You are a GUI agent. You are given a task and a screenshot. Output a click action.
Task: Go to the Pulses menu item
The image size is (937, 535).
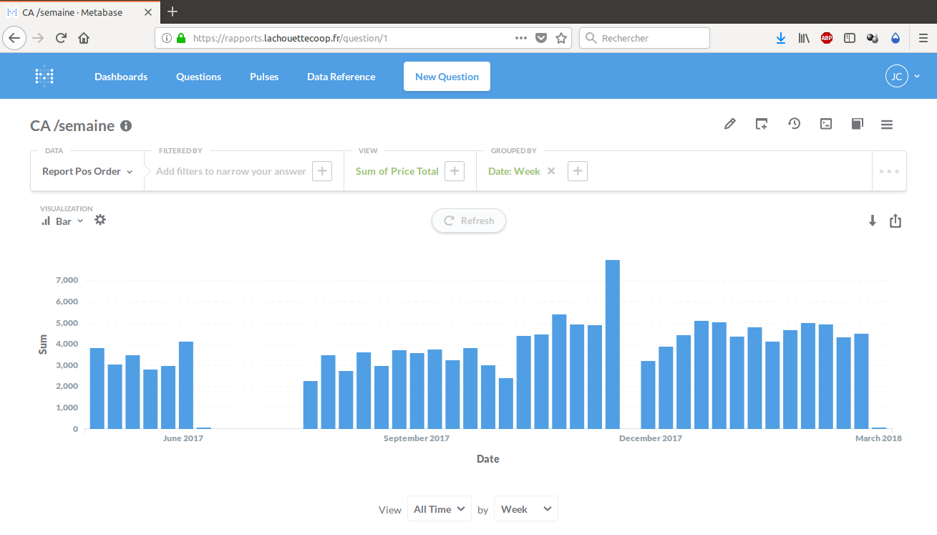pos(264,77)
